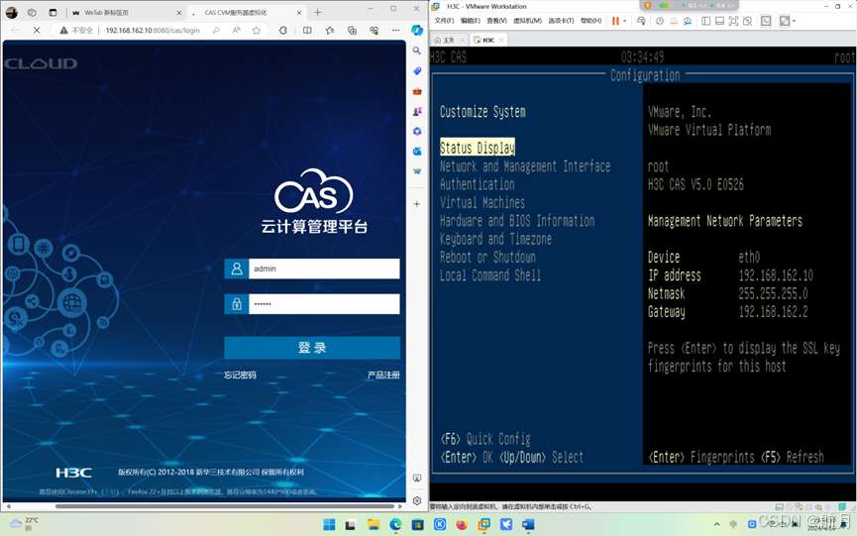Image resolution: width=857 pixels, height=536 pixels.
Task: Open the VMware 帮助(H) menu
Action: coord(590,21)
